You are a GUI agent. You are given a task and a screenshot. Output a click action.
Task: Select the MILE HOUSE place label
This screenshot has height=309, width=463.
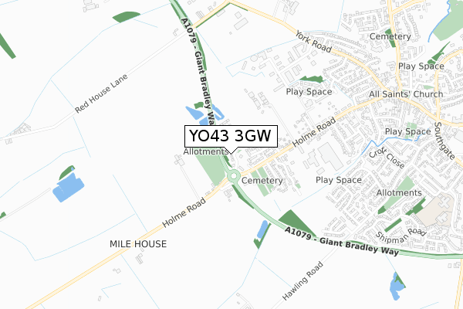click(138, 244)
